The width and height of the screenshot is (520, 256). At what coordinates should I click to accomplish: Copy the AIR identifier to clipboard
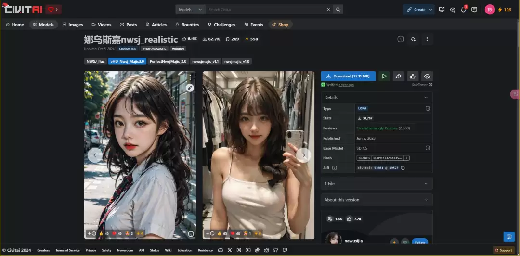403,168
